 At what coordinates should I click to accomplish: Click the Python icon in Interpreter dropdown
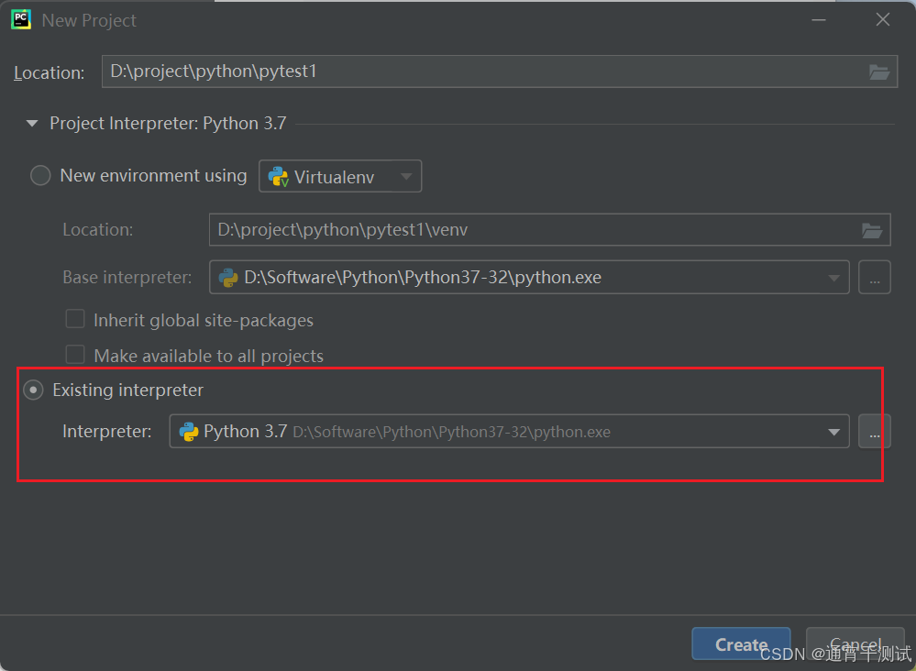coord(189,432)
